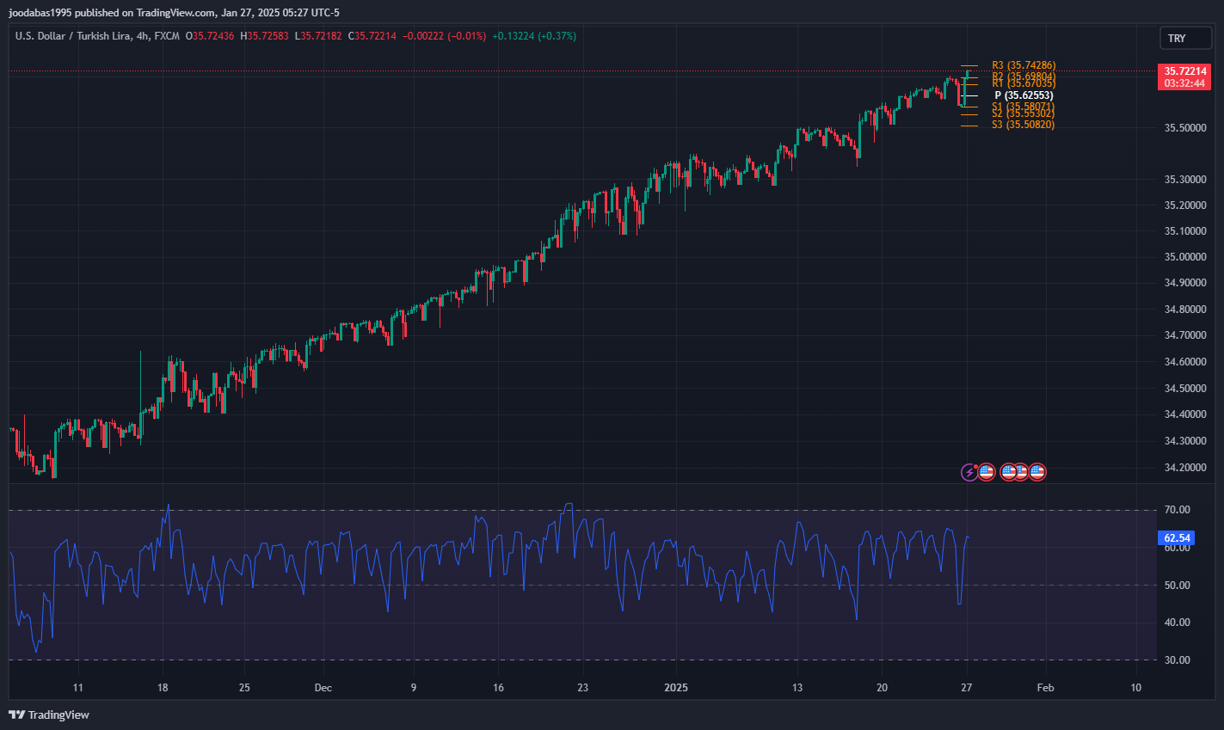Click the Feb label on time axis

pyautogui.click(x=1045, y=688)
